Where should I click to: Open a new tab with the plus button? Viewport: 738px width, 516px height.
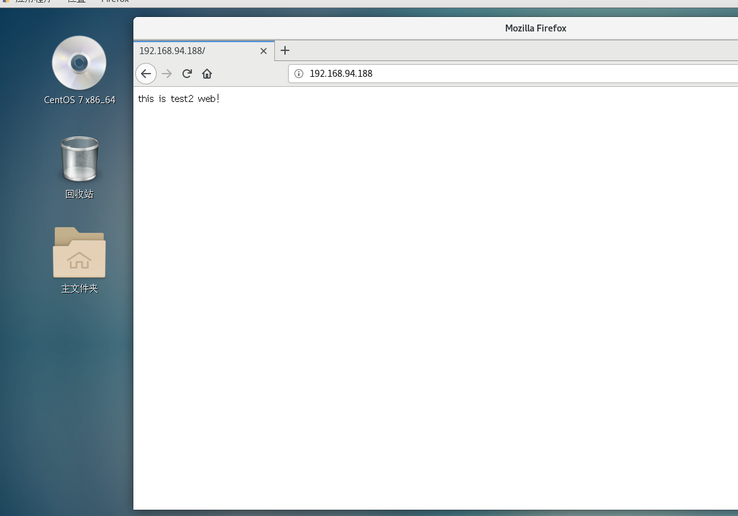[x=285, y=50]
